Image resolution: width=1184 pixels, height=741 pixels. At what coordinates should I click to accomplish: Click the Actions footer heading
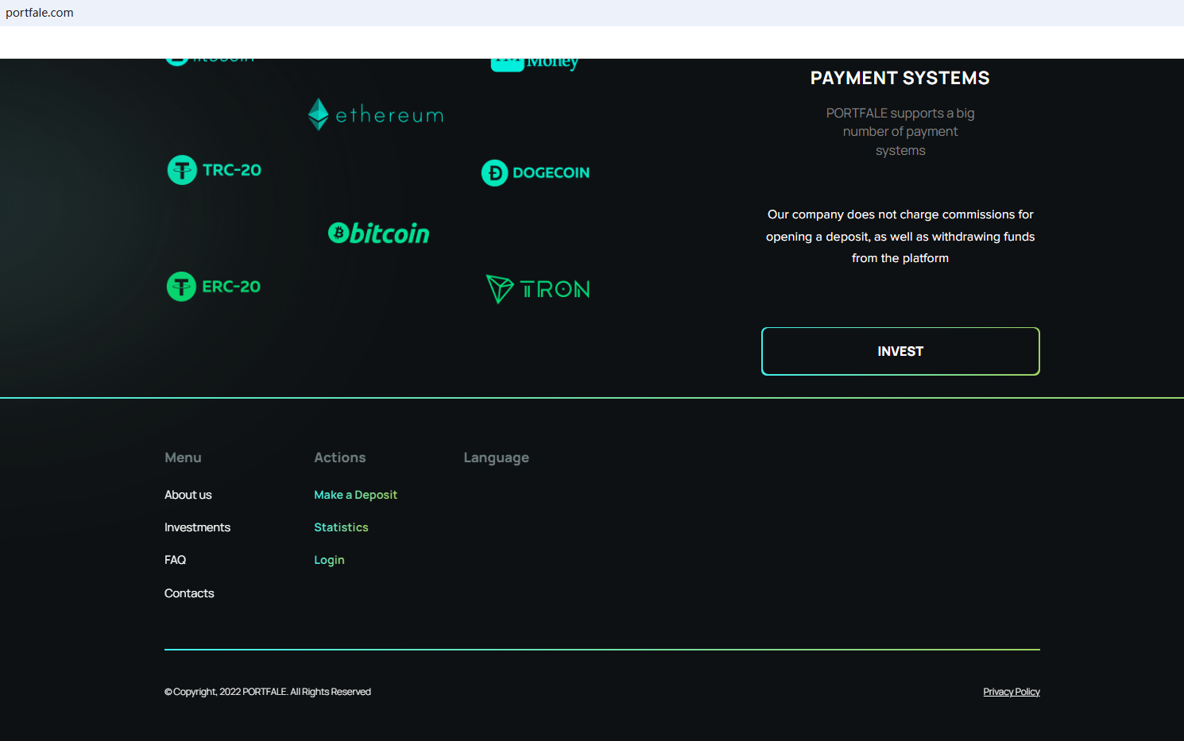coord(340,457)
